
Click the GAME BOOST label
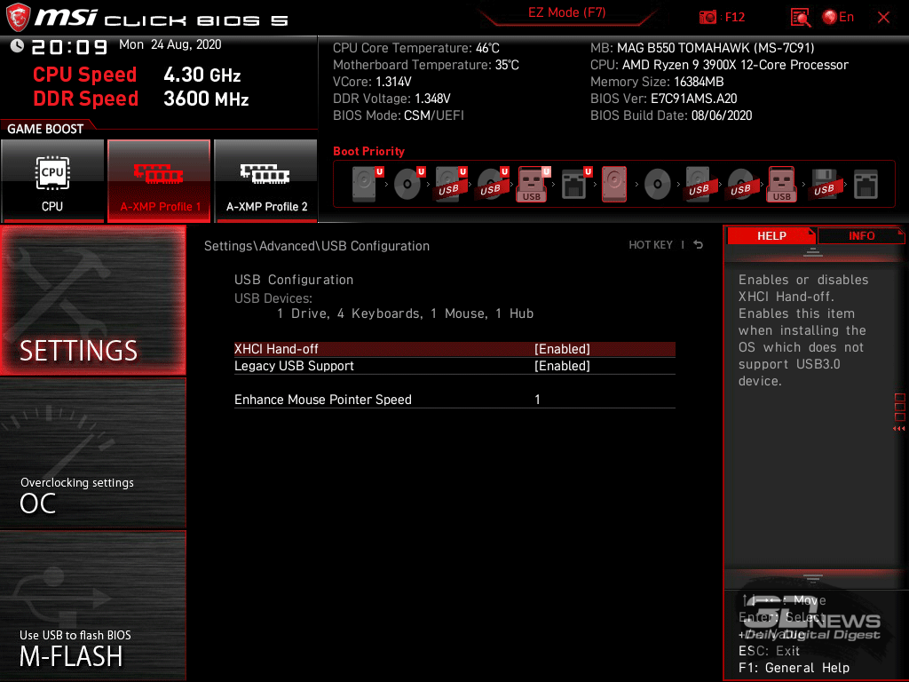coord(45,129)
